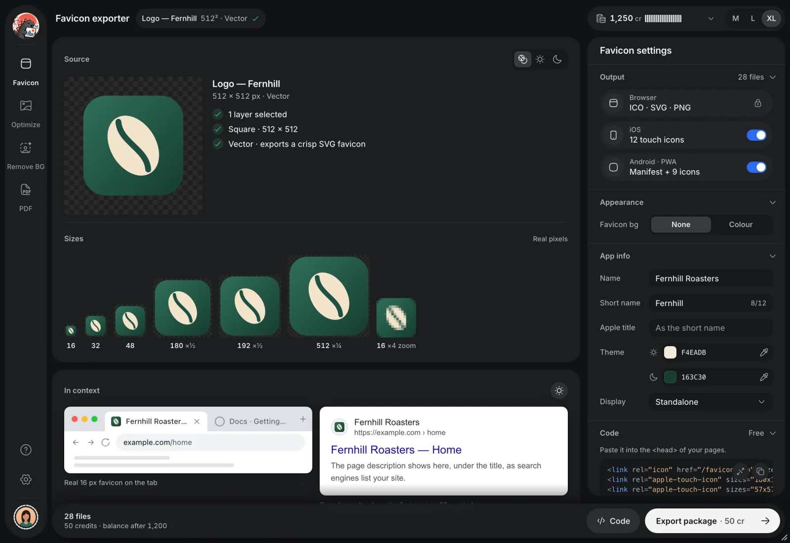The height and width of the screenshot is (543, 790).
Task: Click the Export package button
Action: click(712, 521)
